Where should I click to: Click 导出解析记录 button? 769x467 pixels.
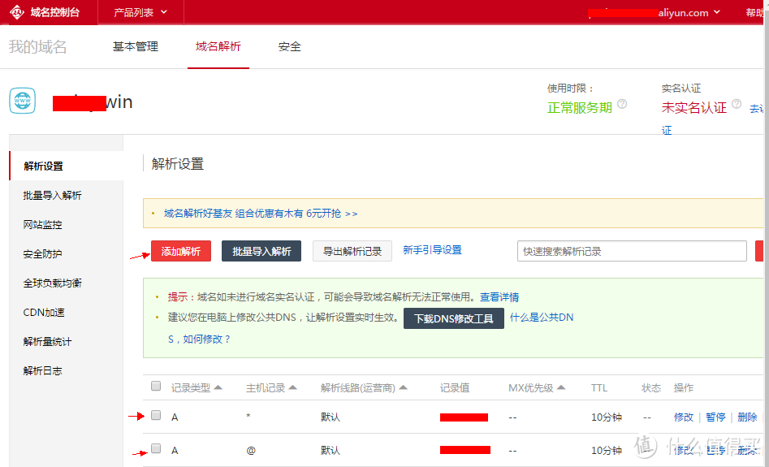click(x=352, y=251)
